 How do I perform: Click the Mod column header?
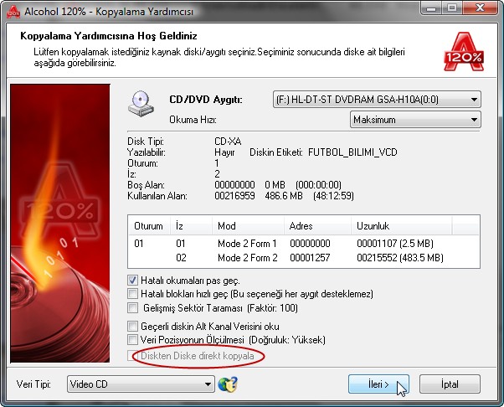coord(248,225)
